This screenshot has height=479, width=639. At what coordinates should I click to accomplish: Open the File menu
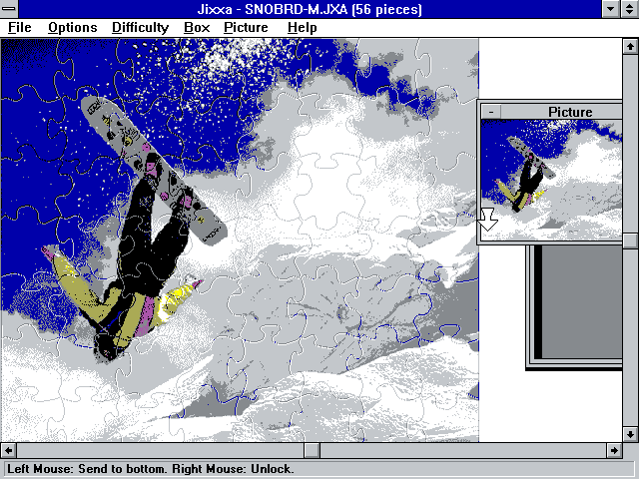click(x=20, y=27)
